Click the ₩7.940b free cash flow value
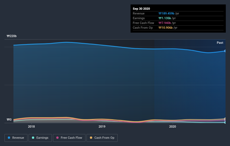The height and width of the screenshot is (146, 230). tap(165, 23)
